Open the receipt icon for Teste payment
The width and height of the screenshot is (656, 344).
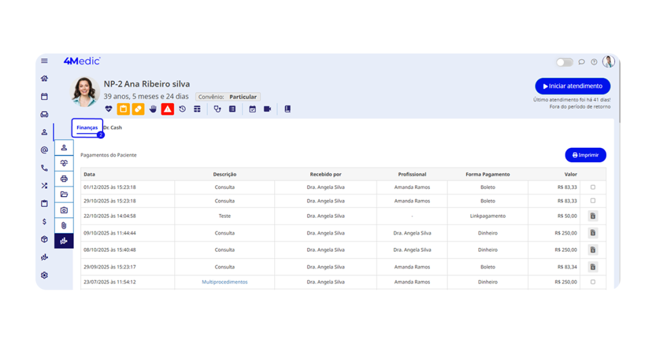tap(593, 217)
